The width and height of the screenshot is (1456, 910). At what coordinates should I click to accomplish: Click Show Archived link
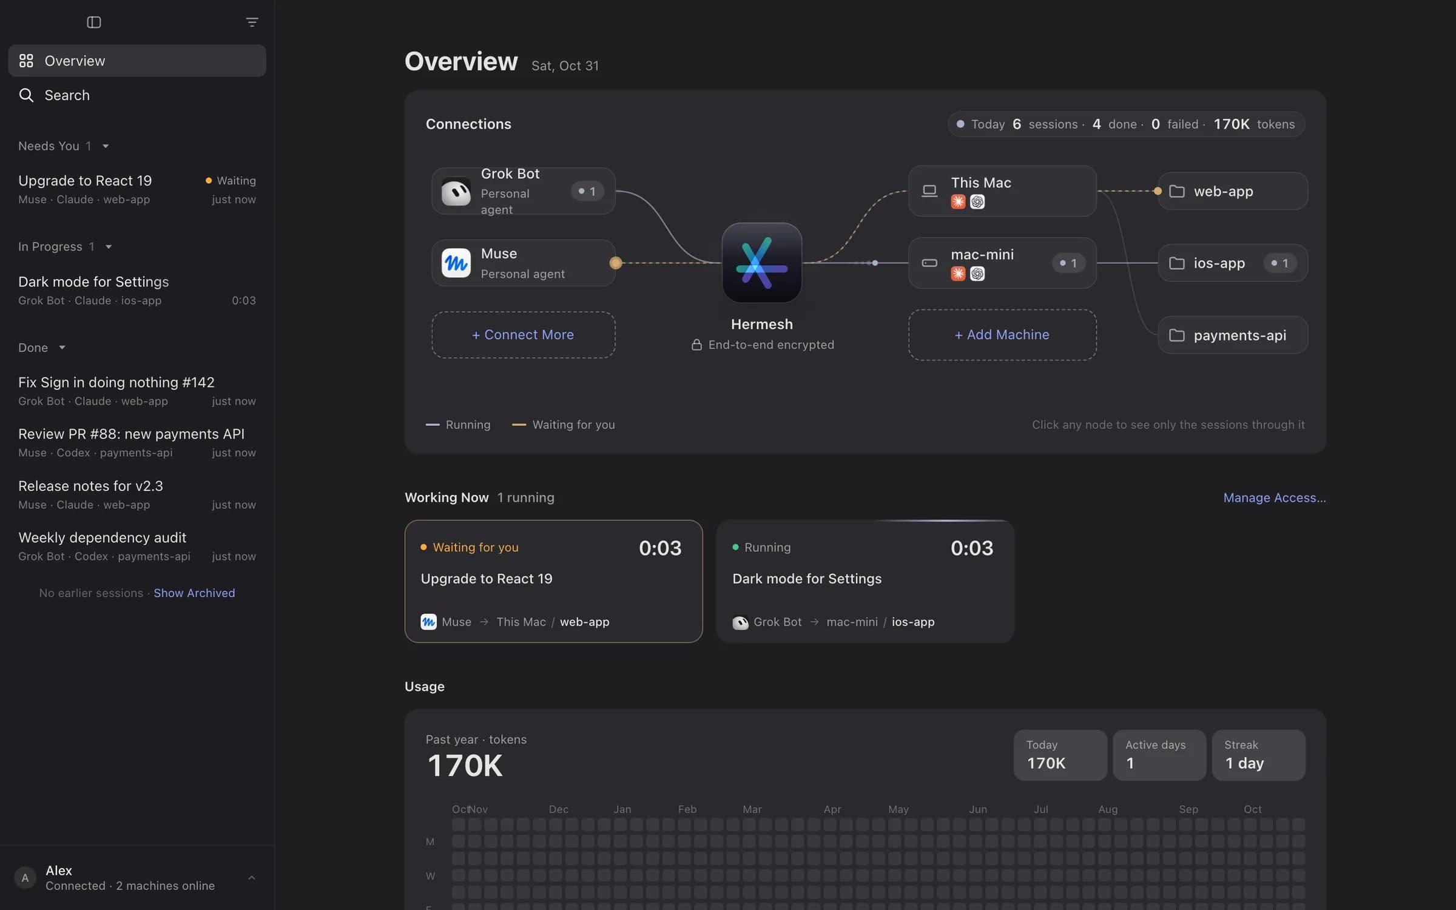pos(194,593)
